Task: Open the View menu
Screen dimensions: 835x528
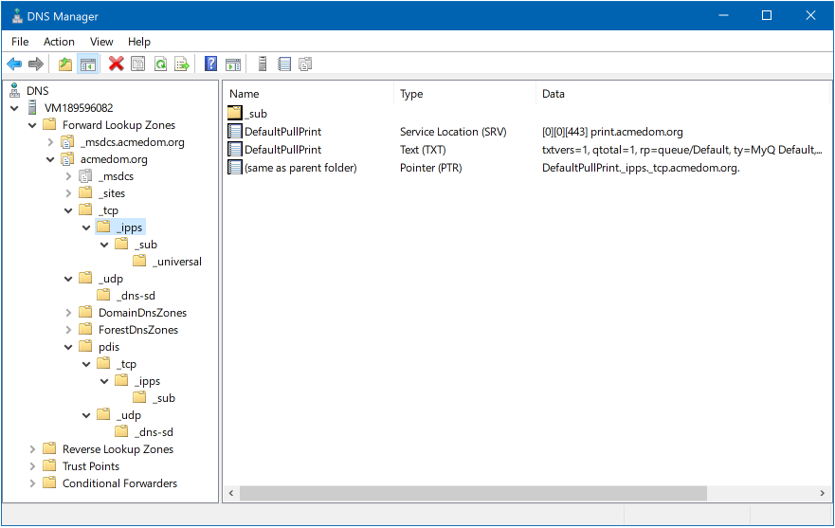Action: pyautogui.click(x=101, y=42)
